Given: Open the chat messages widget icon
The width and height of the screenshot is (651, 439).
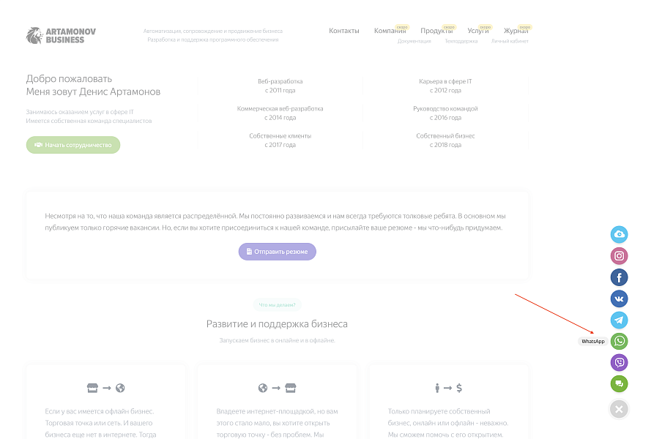Looking at the screenshot, I should tap(619, 383).
